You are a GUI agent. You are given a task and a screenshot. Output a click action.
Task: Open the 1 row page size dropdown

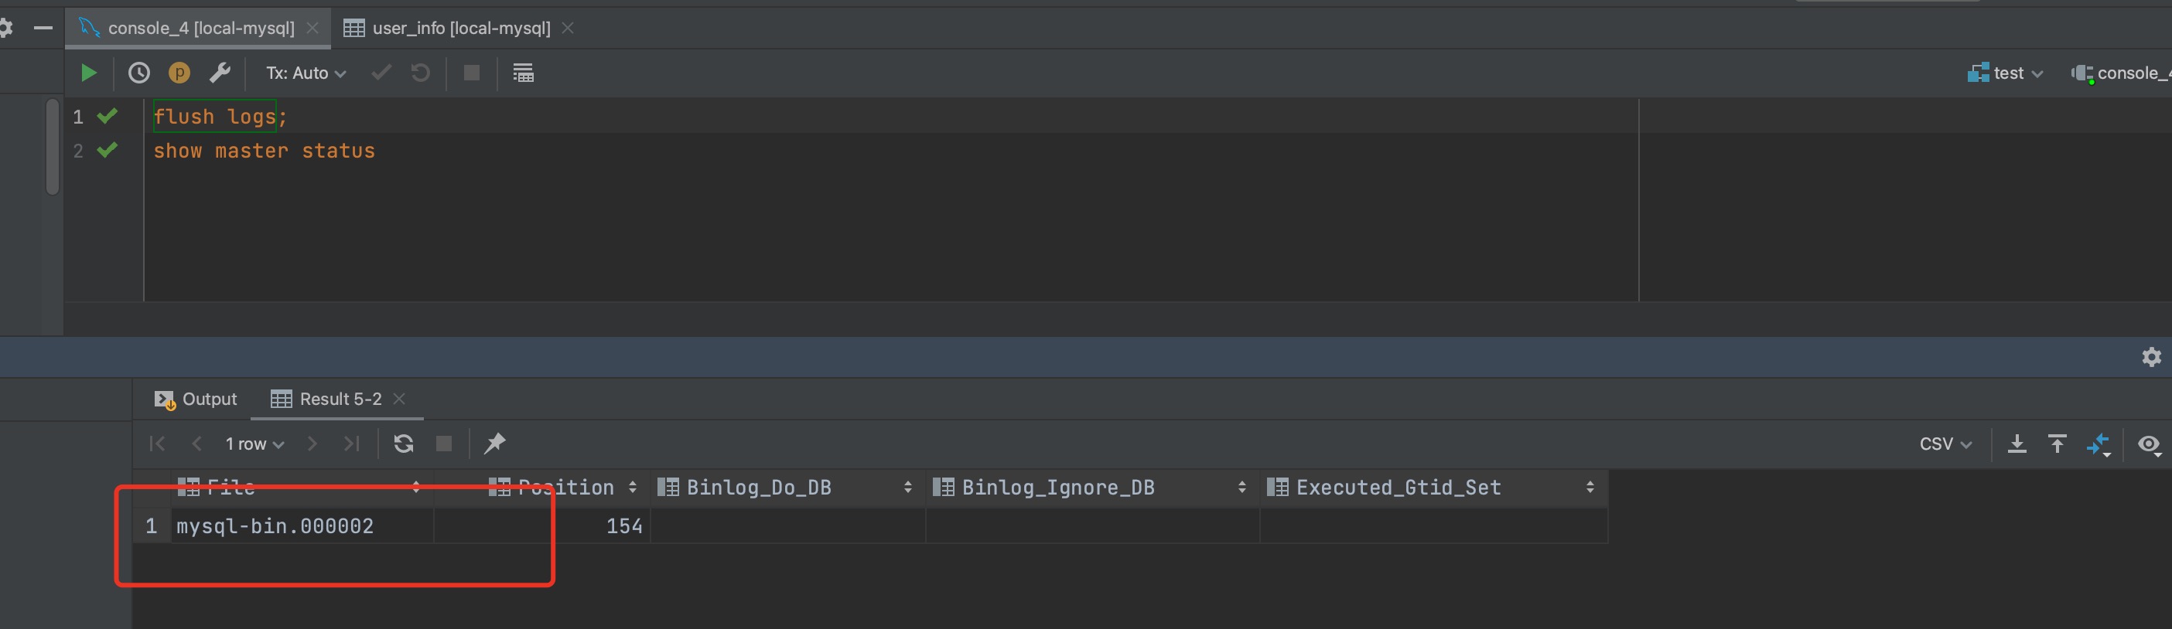click(254, 444)
